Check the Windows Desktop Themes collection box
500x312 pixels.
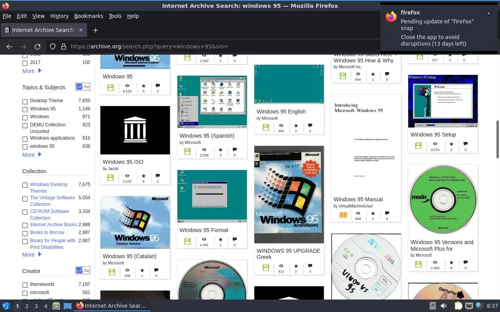click(25, 185)
